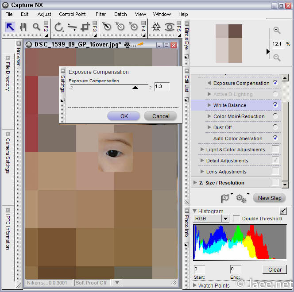Select the zoom magnifier tool
Screen dimensions: 294x292
[x=36, y=27]
